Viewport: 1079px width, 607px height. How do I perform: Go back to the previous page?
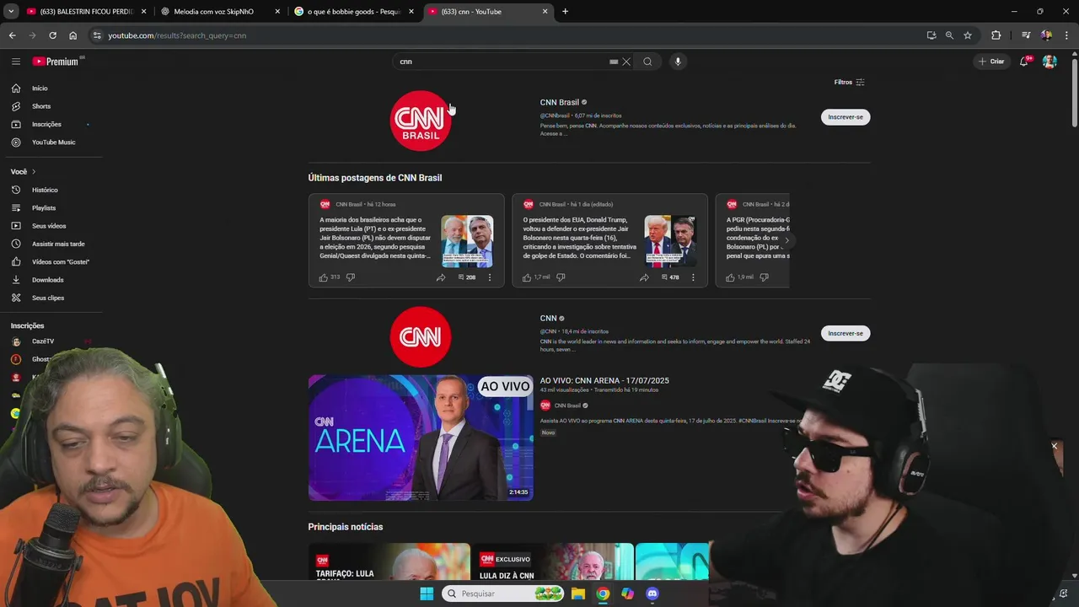pos(12,35)
